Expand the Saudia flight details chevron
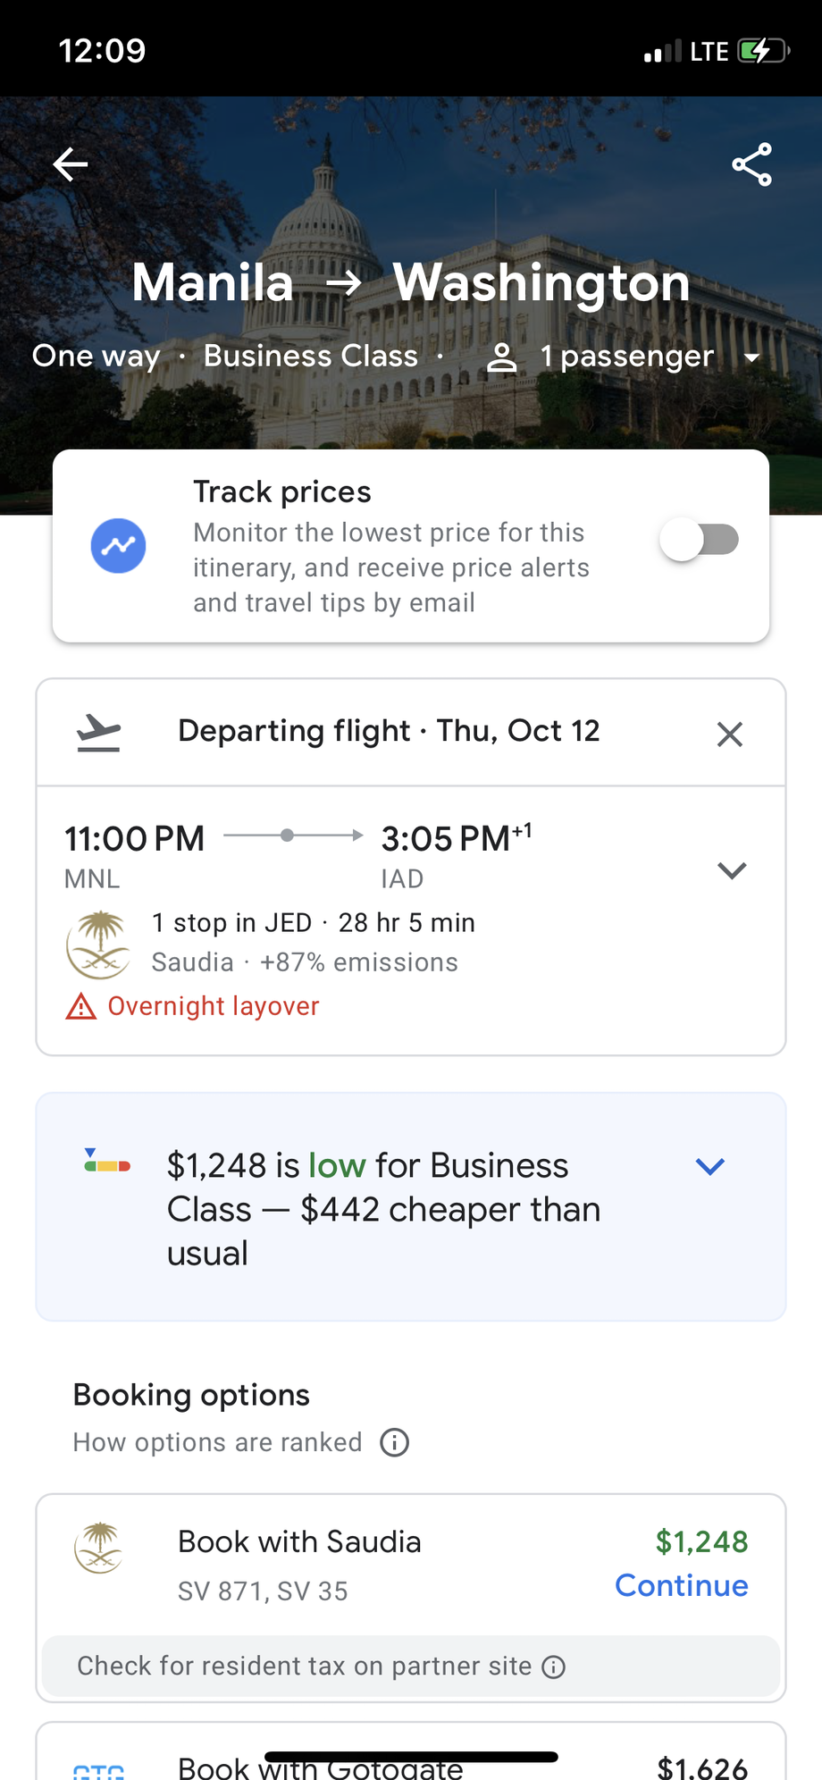This screenshot has width=822, height=1780. (732, 870)
